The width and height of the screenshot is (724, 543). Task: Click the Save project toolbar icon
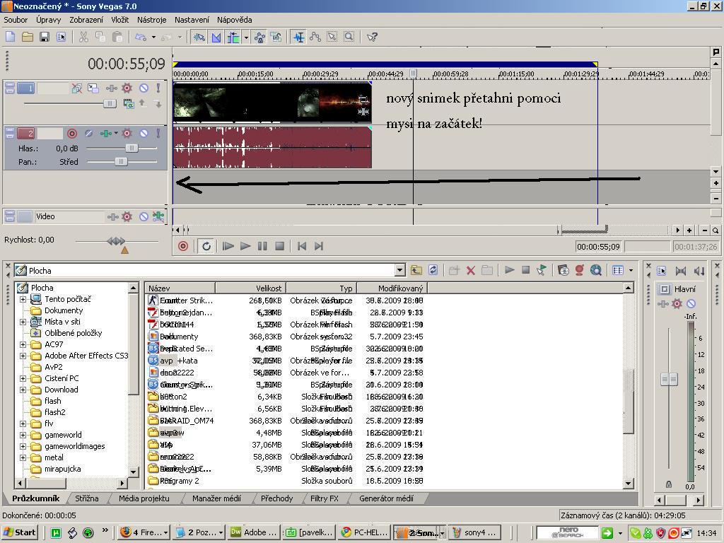45,37
